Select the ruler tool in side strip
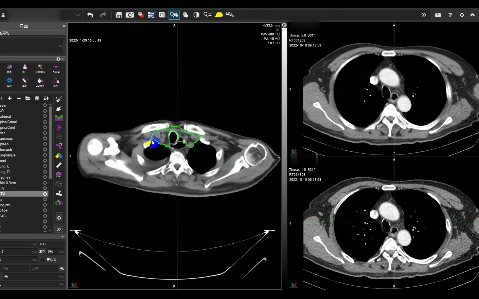479x299 pixels. [x=59, y=165]
